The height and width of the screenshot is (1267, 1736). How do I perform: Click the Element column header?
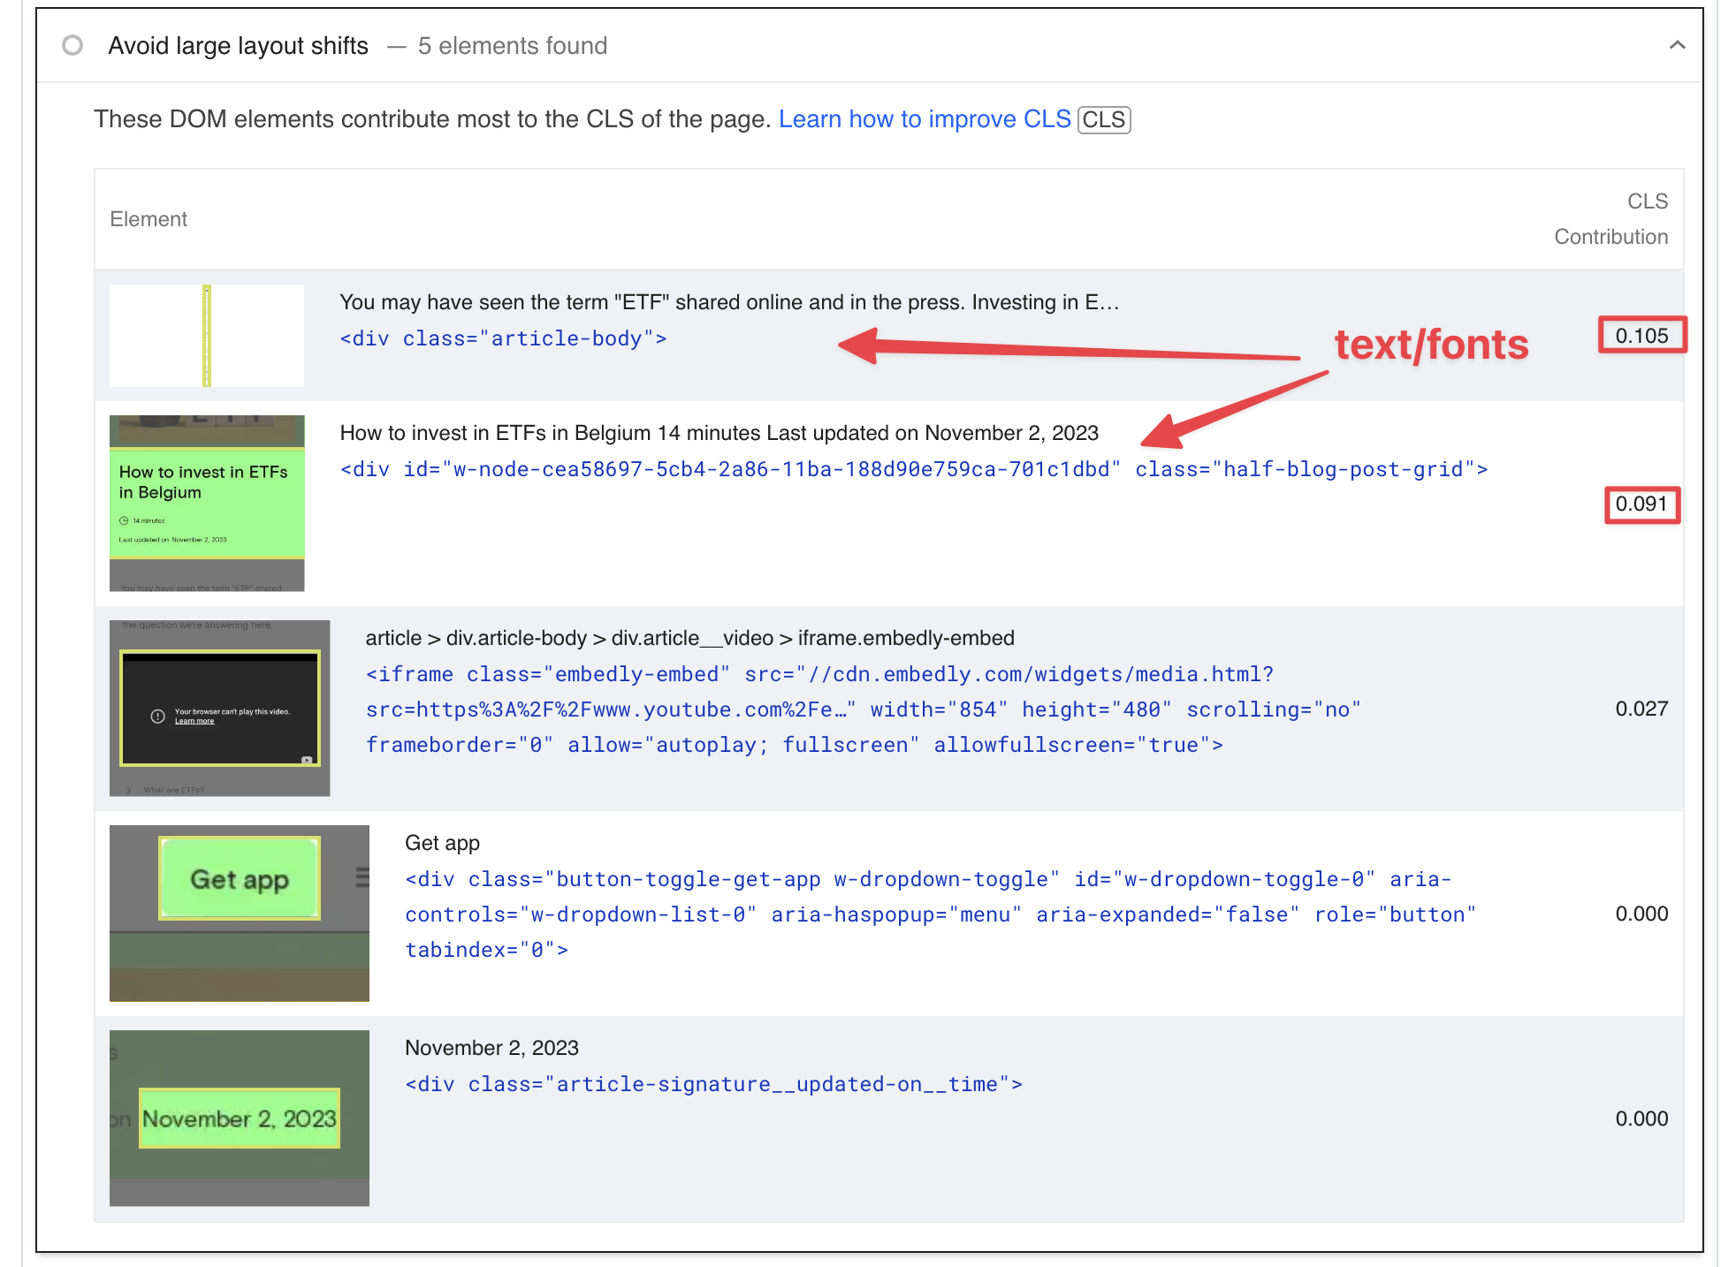[x=148, y=218]
